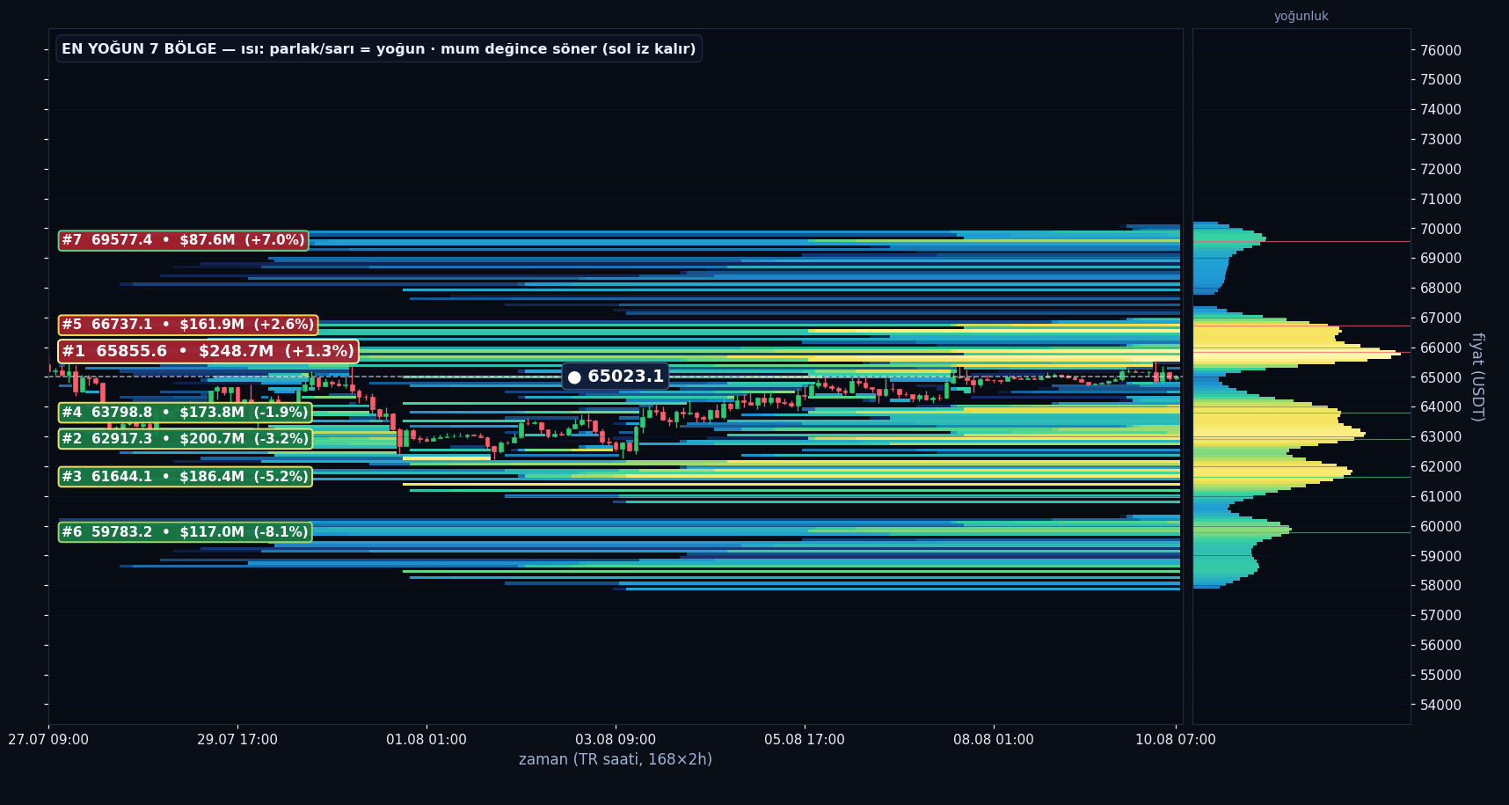Click the #5 66737.1 zone label
Screen dimensions: 1509x805
point(188,325)
